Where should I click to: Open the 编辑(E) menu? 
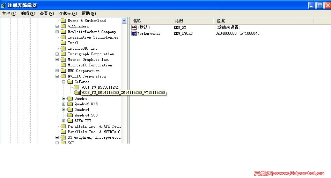(x=28, y=14)
